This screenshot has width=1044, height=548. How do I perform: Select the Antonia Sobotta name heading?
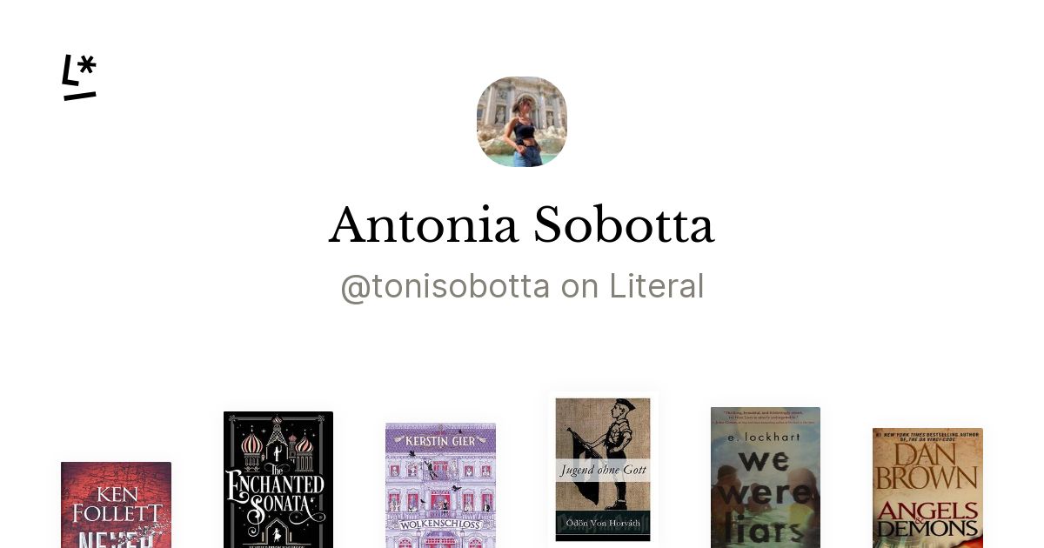(x=522, y=225)
